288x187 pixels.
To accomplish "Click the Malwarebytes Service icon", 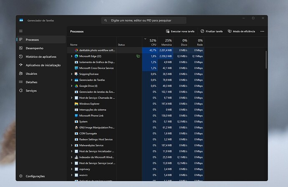I will pos(76,145).
